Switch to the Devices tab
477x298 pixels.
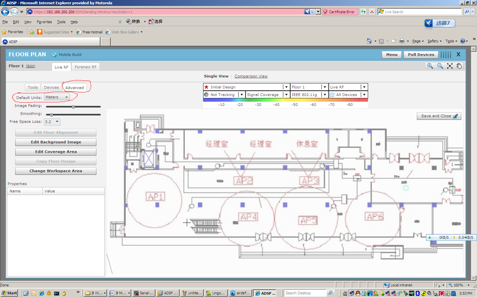click(51, 87)
